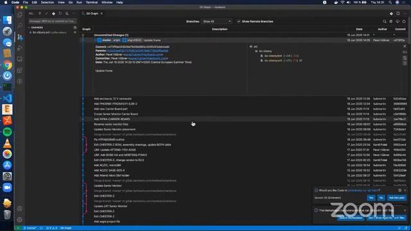Open Finder from the Dock
Viewport: 411px width, 231px height.
(x=7, y=20)
